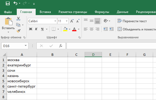The width and height of the screenshot is (156, 100).
Task: Click the Increase Font Size icon
Action: pos(72,21)
